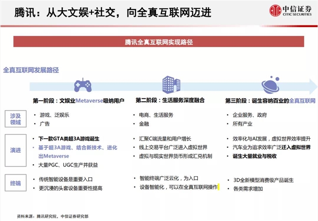Screen dimensions: 318x221
Task: Click the 终端 label box
Action: 15,184
